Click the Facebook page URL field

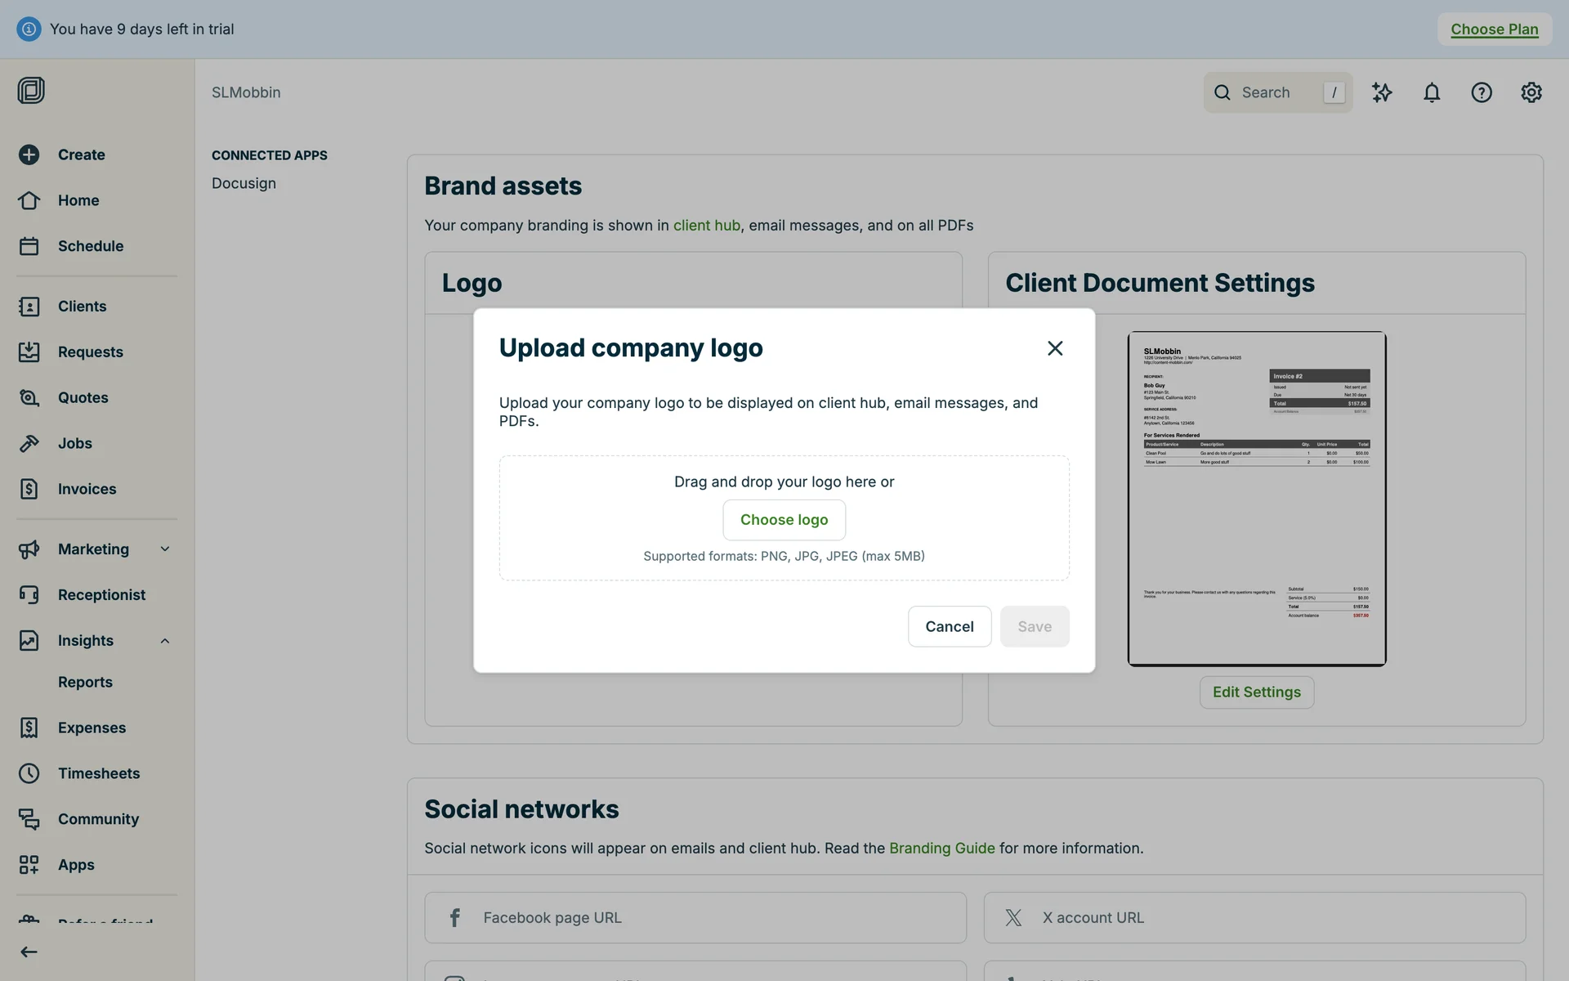(x=695, y=917)
